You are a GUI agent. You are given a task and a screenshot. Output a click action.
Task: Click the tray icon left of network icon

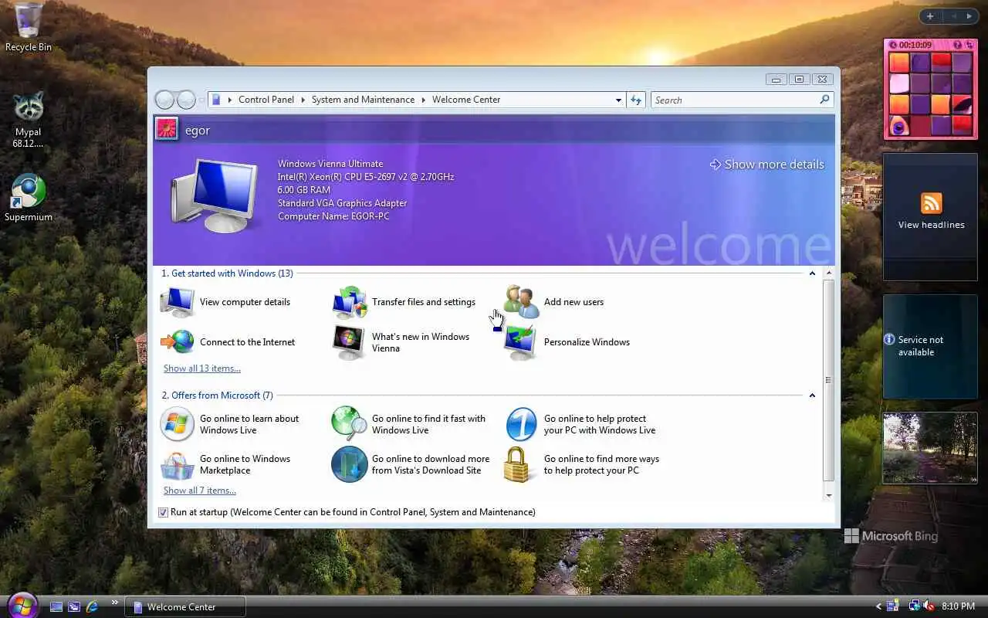tap(892, 606)
